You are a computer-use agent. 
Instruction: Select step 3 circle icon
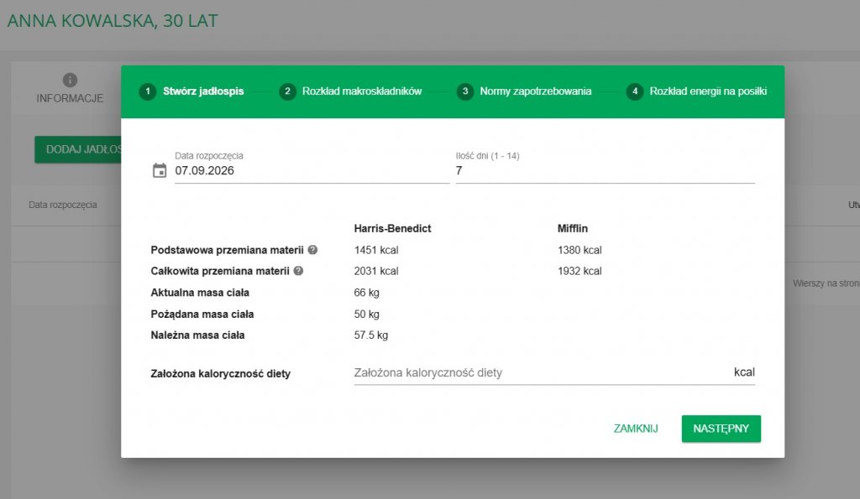click(x=465, y=91)
